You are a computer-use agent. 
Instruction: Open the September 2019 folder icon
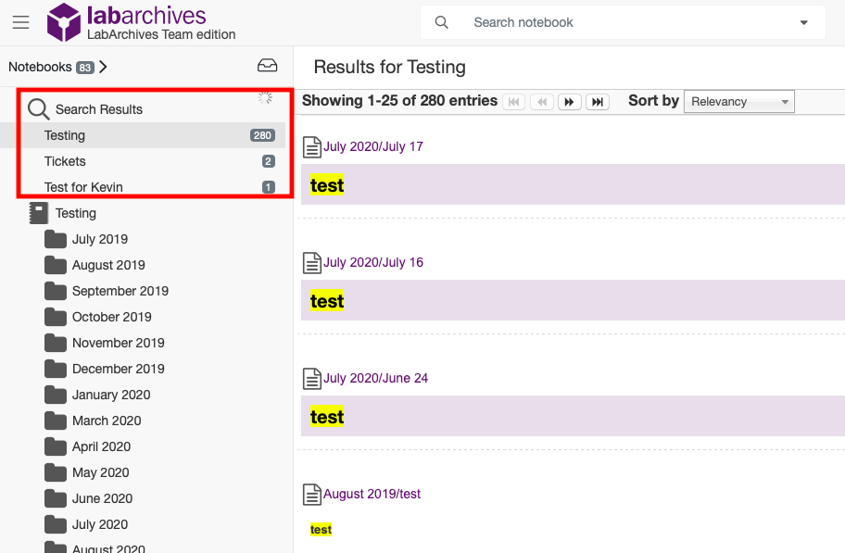coord(56,291)
